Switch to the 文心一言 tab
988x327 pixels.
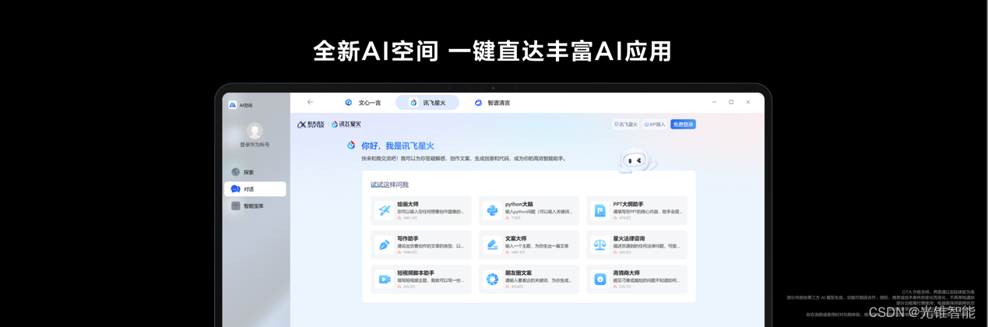click(363, 103)
